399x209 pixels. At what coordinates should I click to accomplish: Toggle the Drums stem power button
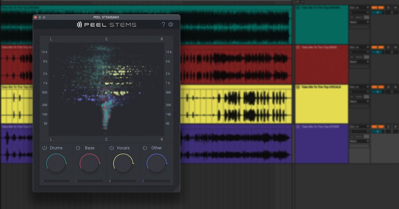click(x=45, y=148)
